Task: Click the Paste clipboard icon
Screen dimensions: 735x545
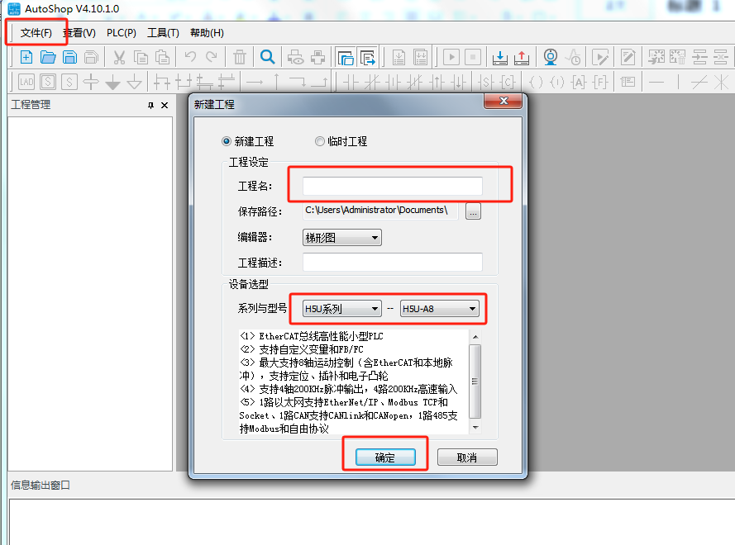Action: click(x=162, y=57)
